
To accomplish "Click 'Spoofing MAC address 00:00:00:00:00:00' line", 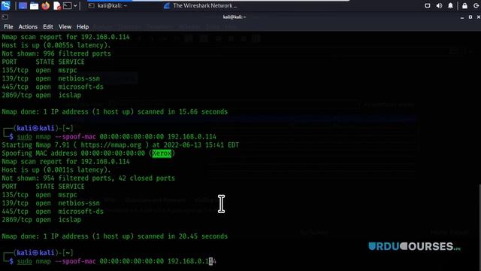I will [x=89, y=154].
